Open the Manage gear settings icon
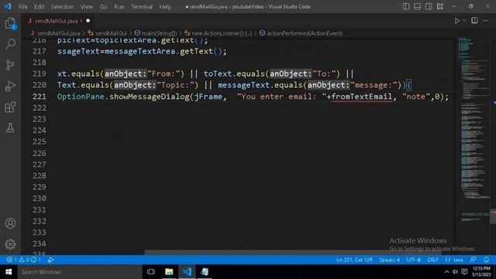This screenshot has width=496, height=279. (x=10, y=244)
